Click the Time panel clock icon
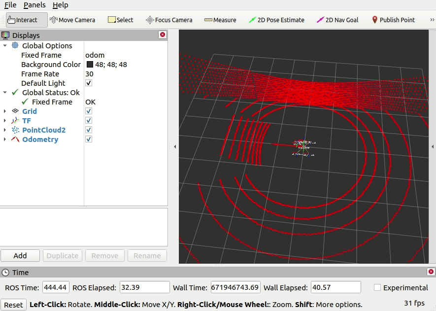The width and height of the screenshot is (436, 311). click(5, 273)
